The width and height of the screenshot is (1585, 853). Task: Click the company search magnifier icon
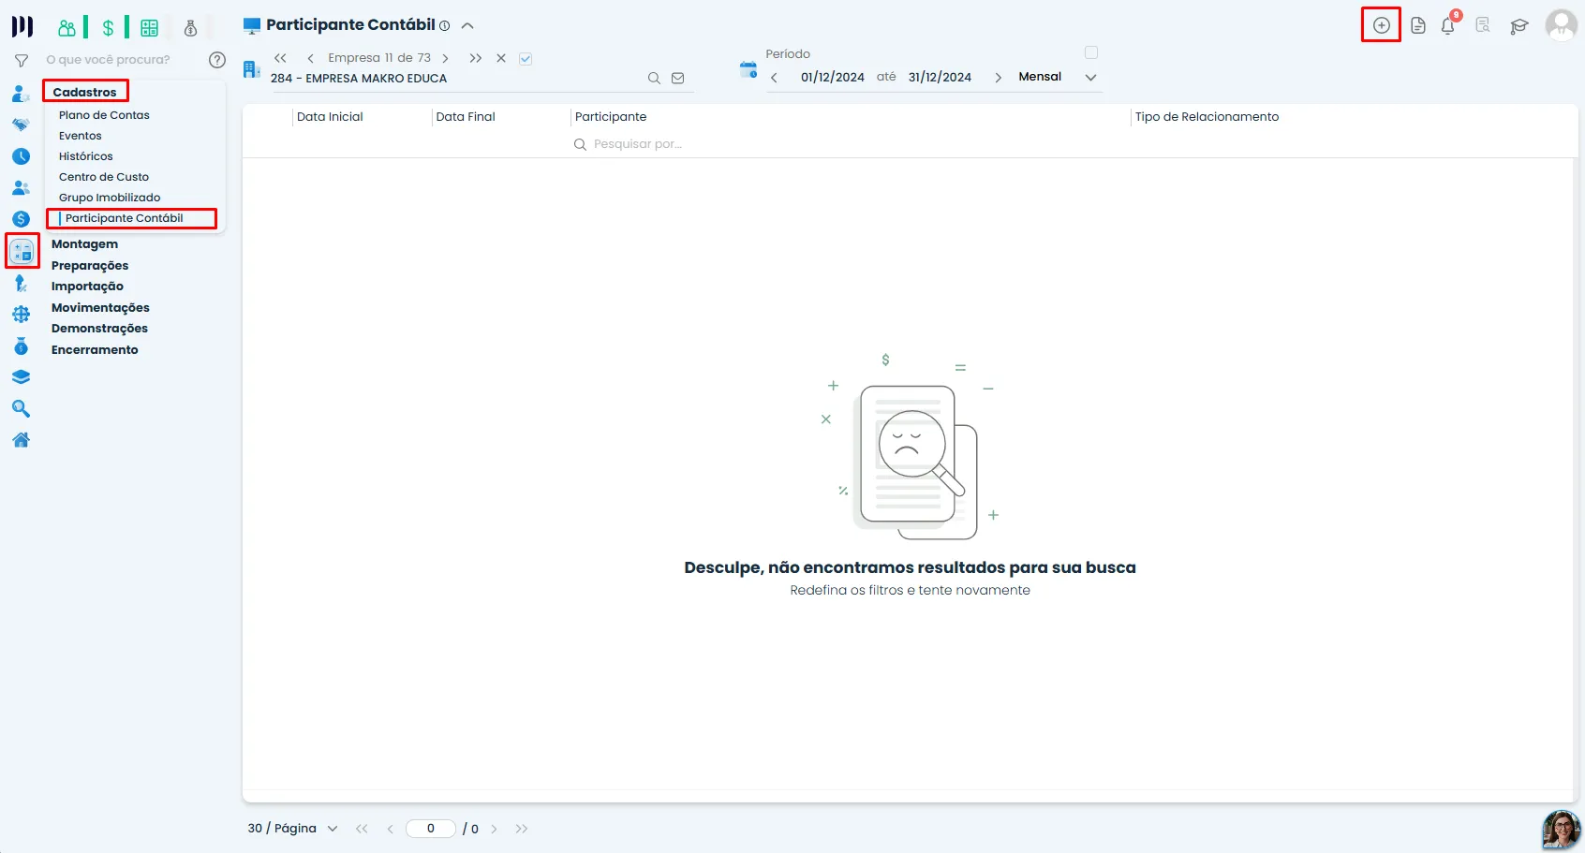(654, 79)
